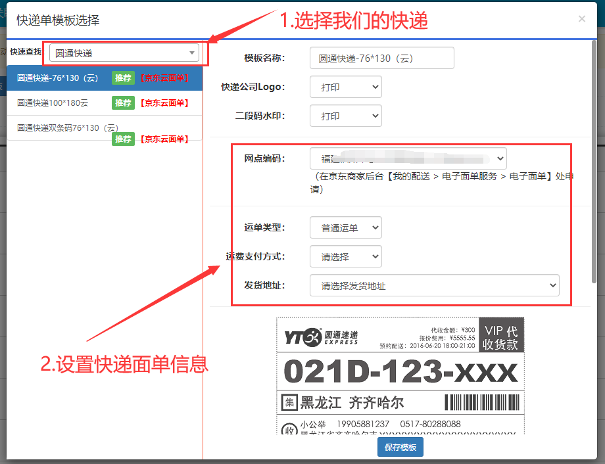
Task: Open the 运单类型 dropdown
Action: [346, 227]
